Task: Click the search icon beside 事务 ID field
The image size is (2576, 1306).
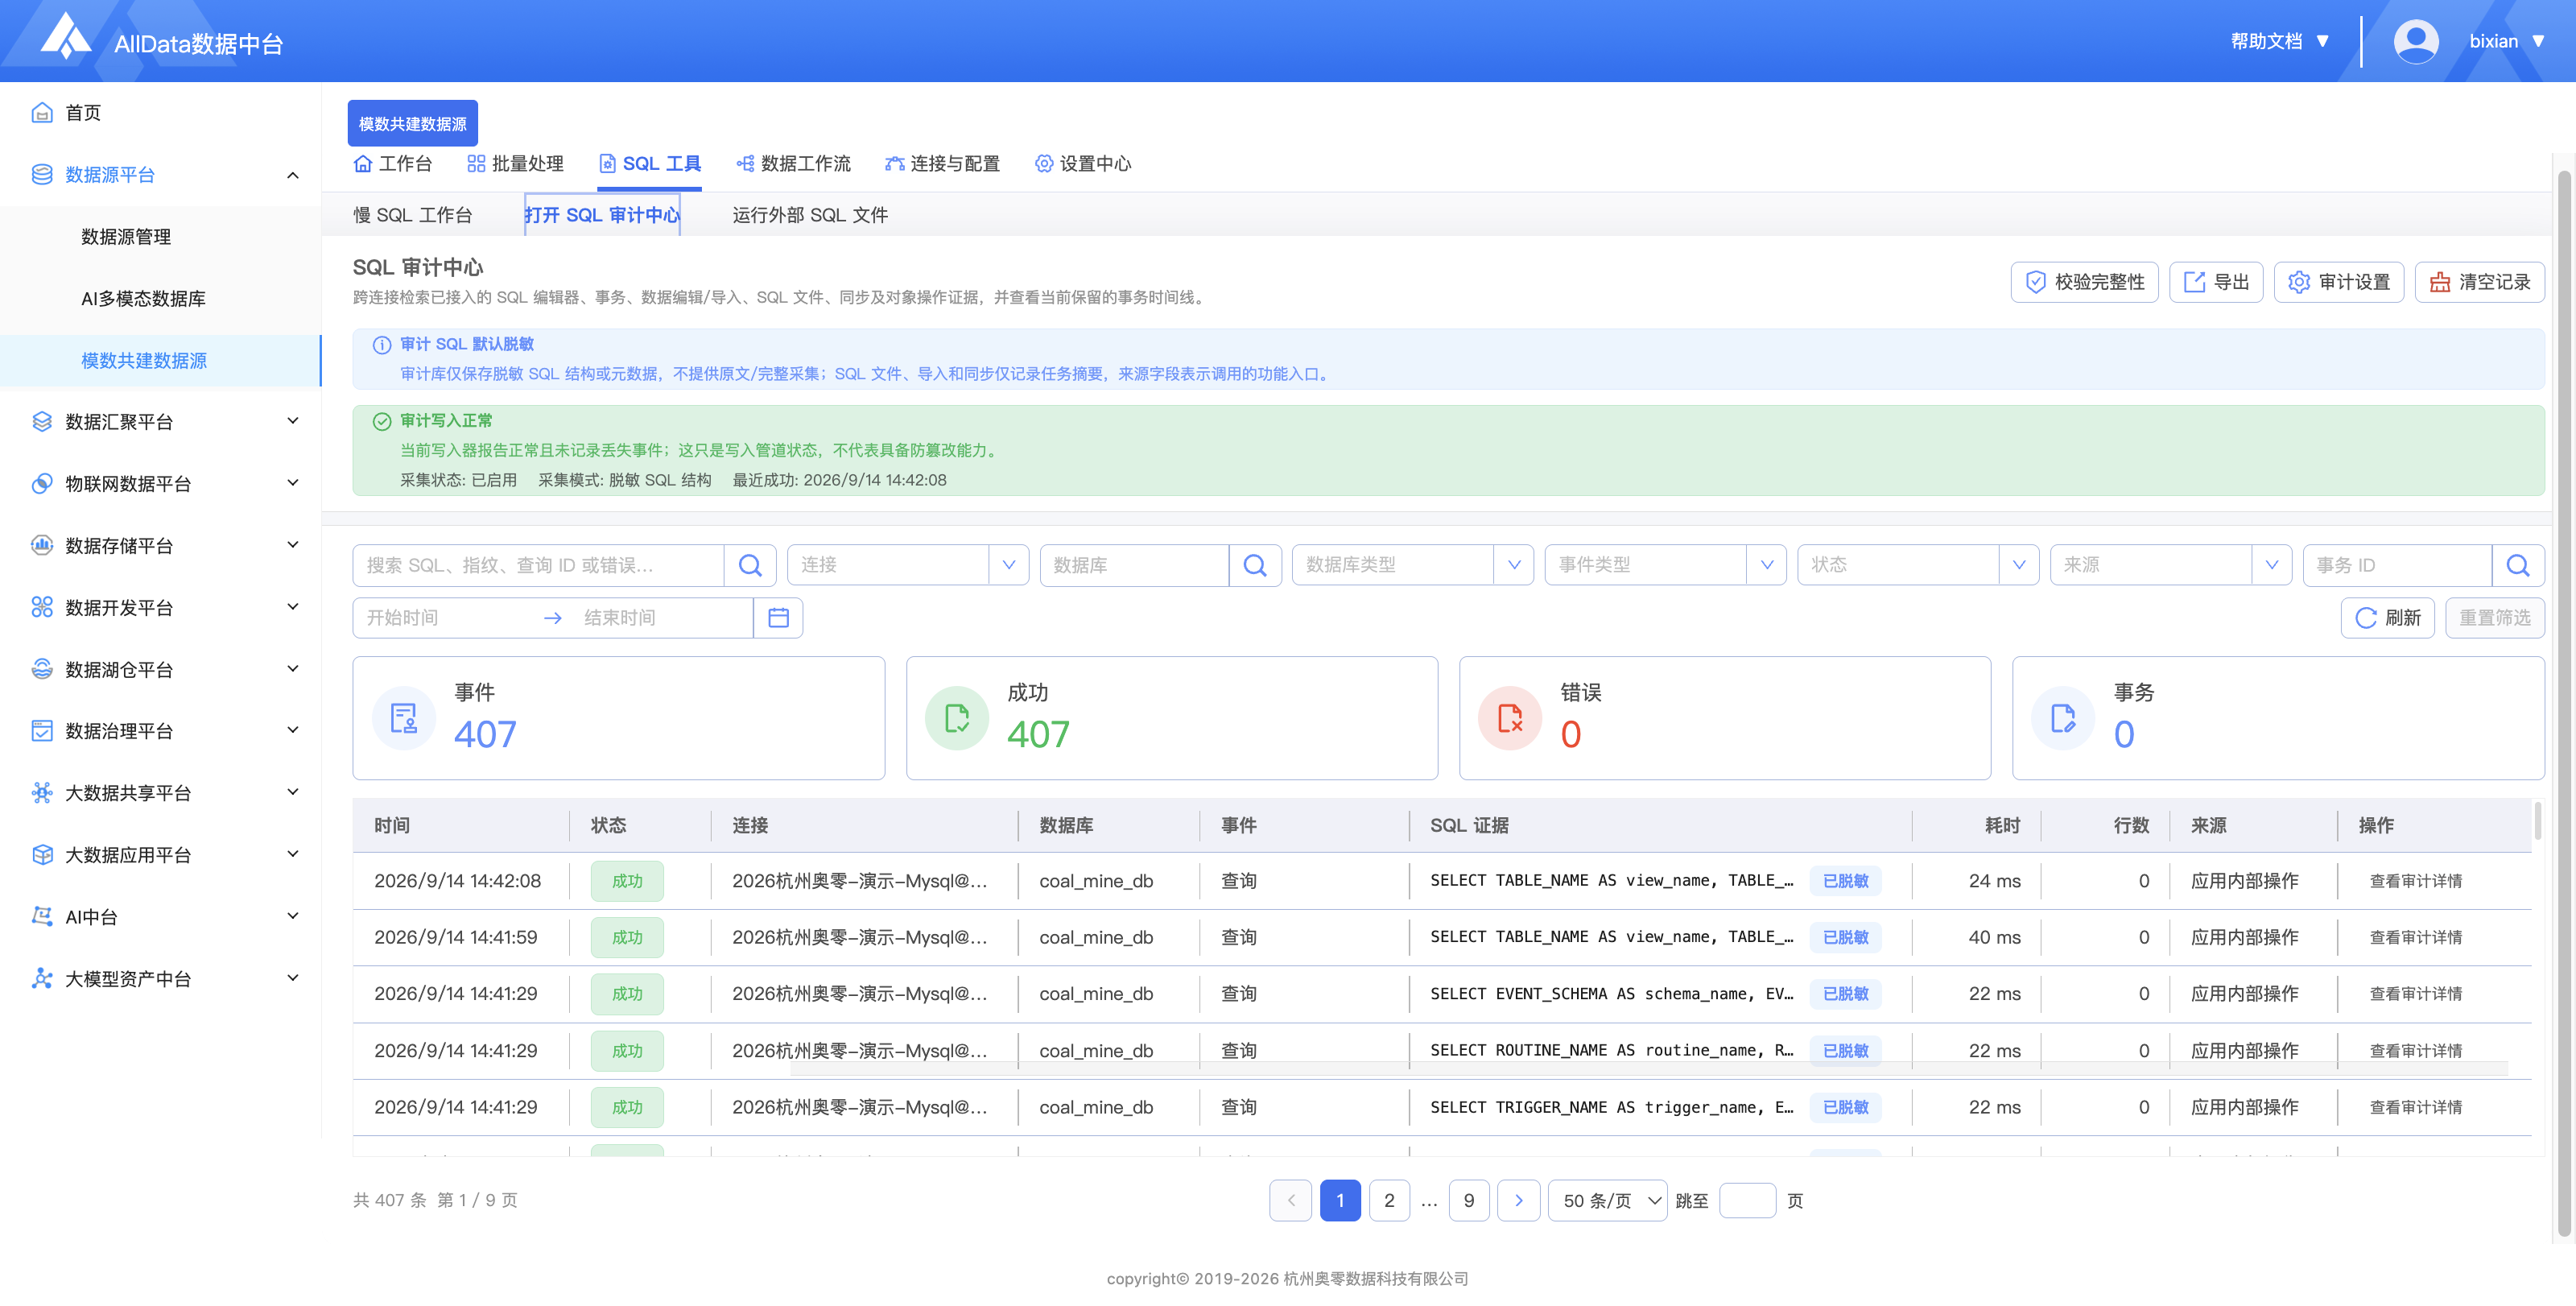Action: pos(2518,565)
